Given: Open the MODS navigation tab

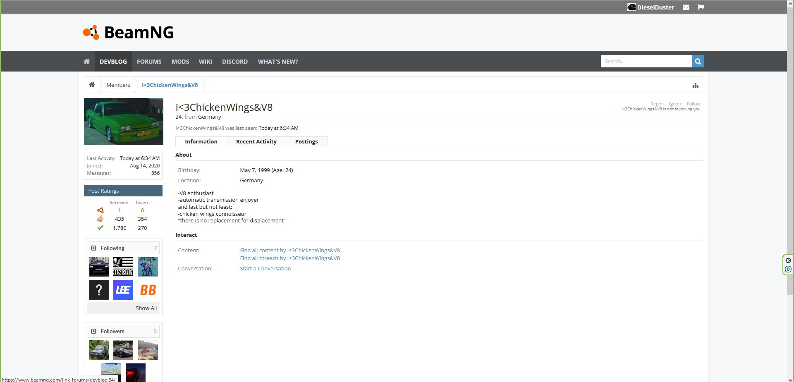Looking at the screenshot, I should 180,61.
